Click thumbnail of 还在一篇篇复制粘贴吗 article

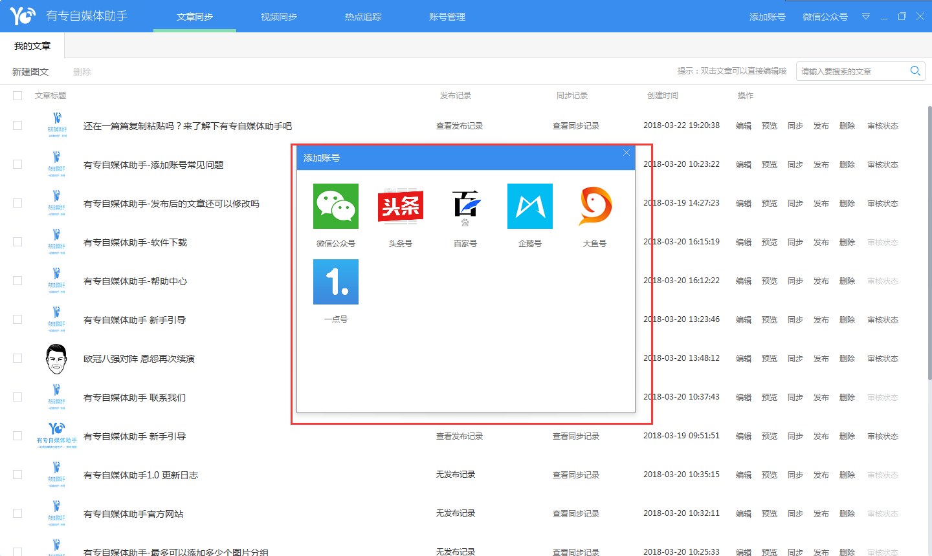pyautogui.click(x=56, y=125)
